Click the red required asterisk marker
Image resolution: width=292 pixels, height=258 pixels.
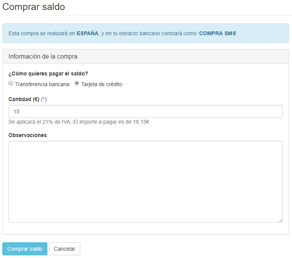click(x=44, y=99)
